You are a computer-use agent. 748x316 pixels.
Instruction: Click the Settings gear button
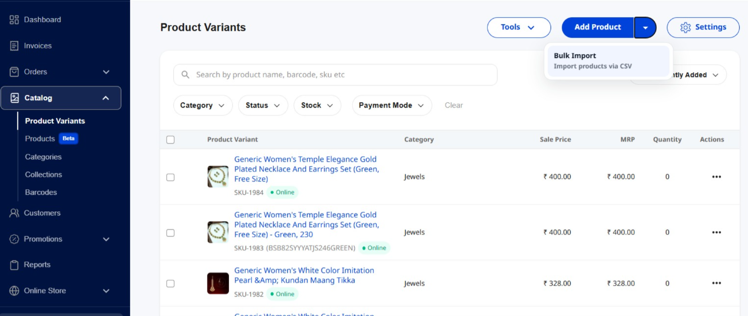(703, 28)
